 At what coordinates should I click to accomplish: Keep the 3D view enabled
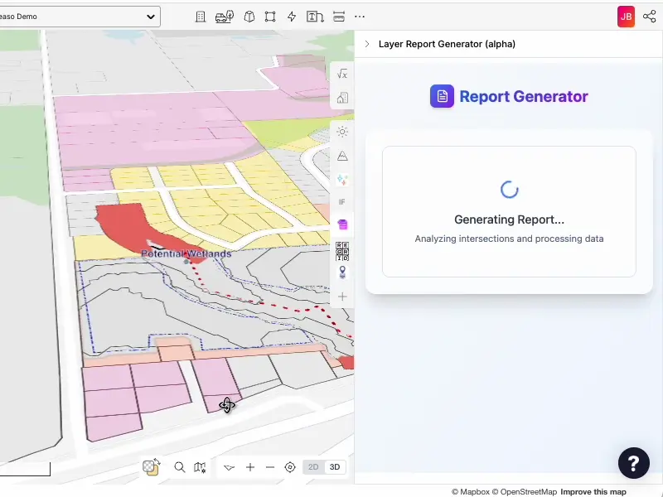coord(334,467)
